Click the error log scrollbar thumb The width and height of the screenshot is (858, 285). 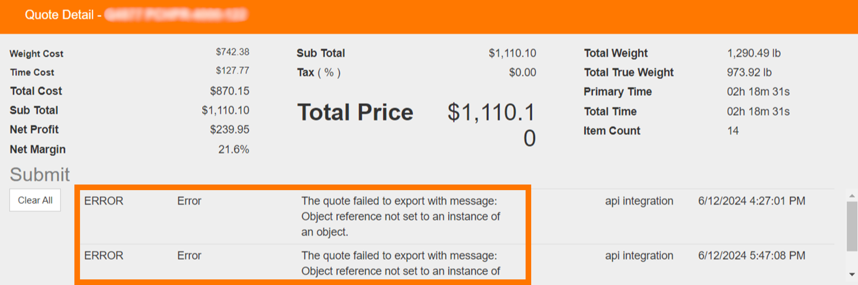[852, 226]
